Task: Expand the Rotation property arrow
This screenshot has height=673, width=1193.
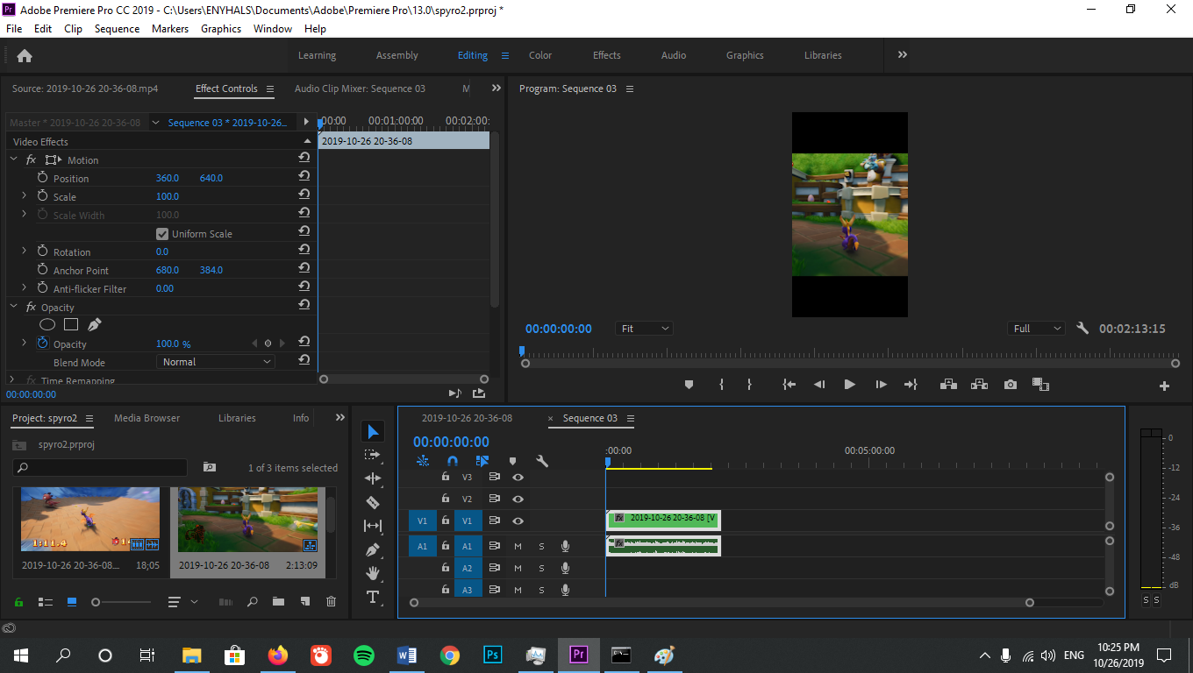Action: click(x=25, y=251)
